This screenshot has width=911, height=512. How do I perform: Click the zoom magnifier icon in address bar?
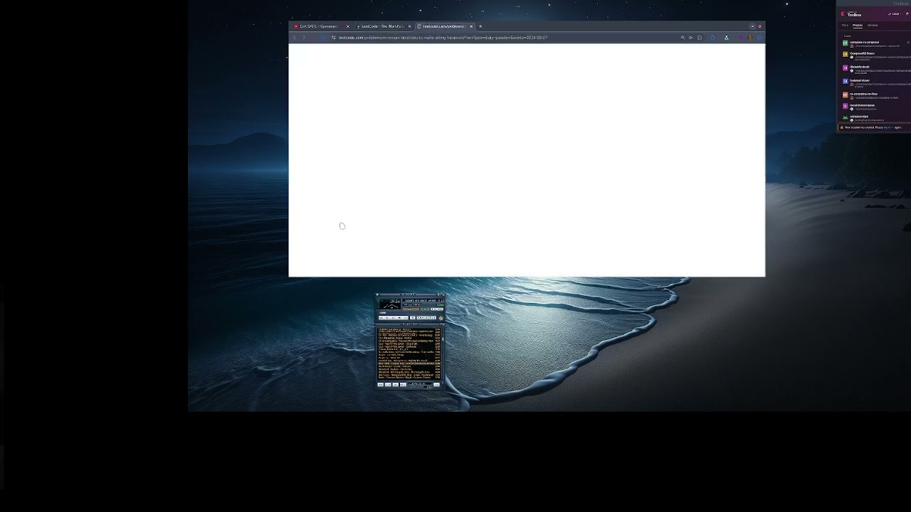683,37
